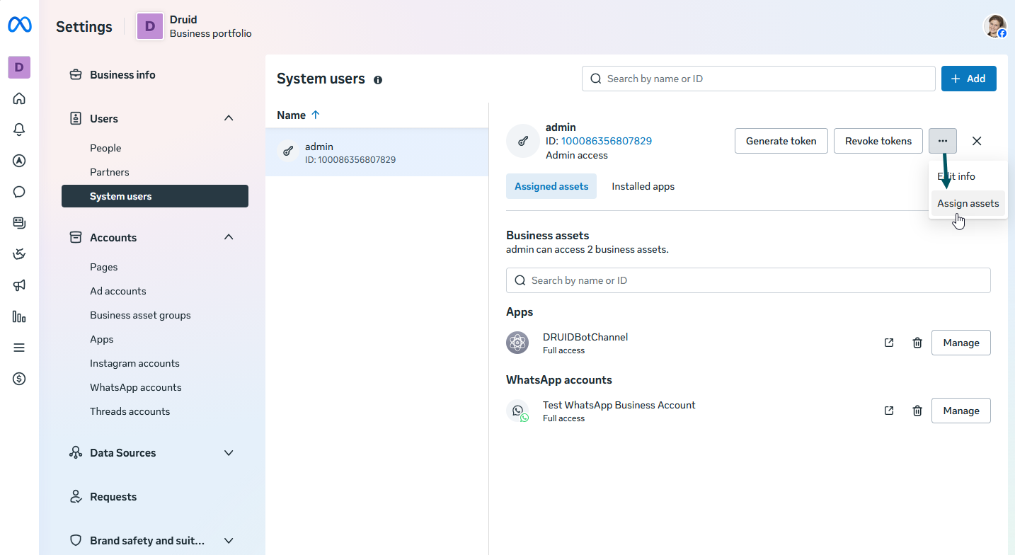
Task: Open Ad accounts settings
Action: pyautogui.click(x=118, y=291)
